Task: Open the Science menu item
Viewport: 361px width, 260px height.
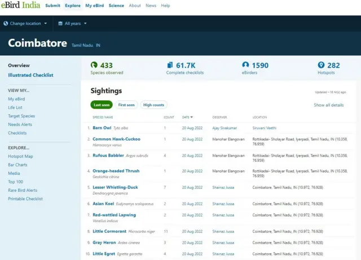Action: pos(116,6)
